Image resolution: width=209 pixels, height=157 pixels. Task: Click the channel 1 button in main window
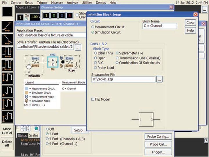[20, 17]
